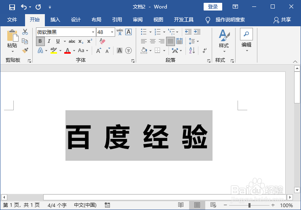Switch to the 引用 references tab
Viewport: 301px width, 210px height.
117,19
